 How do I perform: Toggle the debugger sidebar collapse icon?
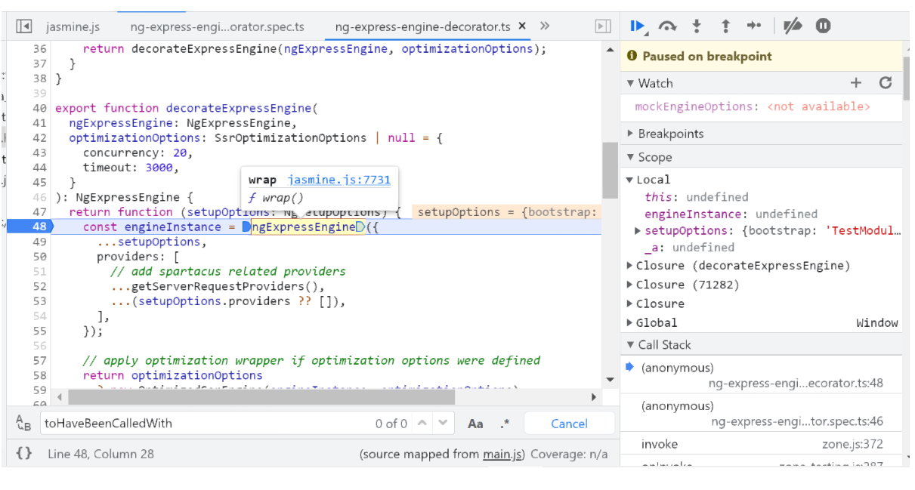pyautogui.click(x=603, y=26)
